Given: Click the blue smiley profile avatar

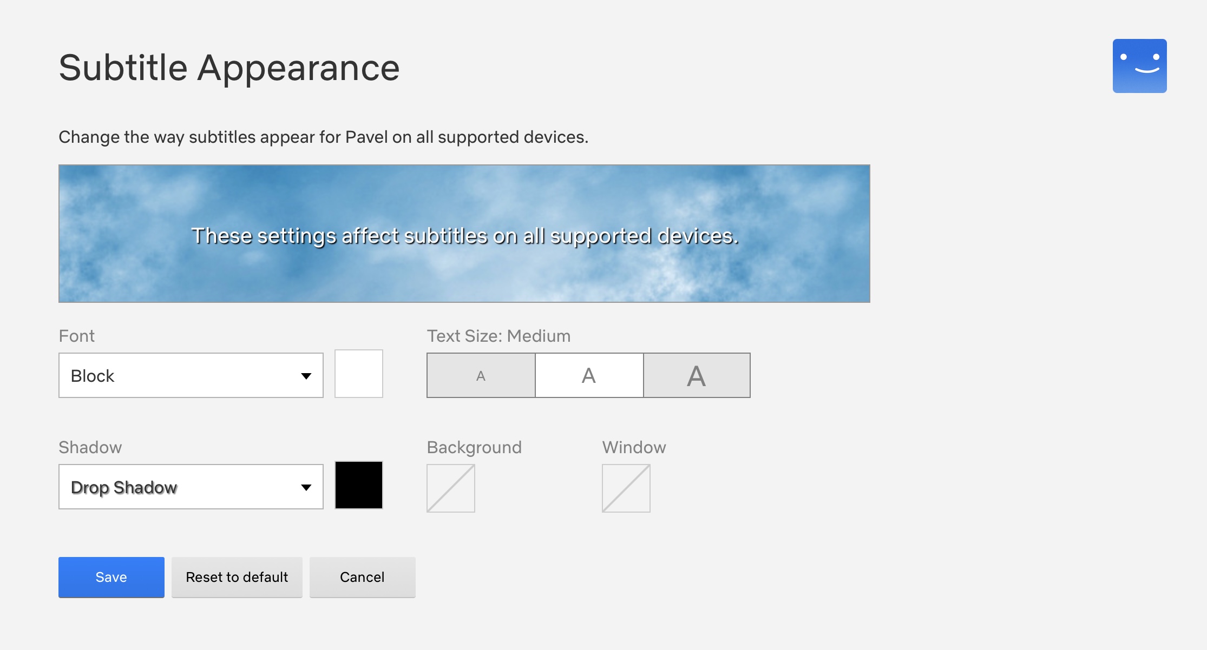Looking at the screenshot, I should click(1139, 66).
